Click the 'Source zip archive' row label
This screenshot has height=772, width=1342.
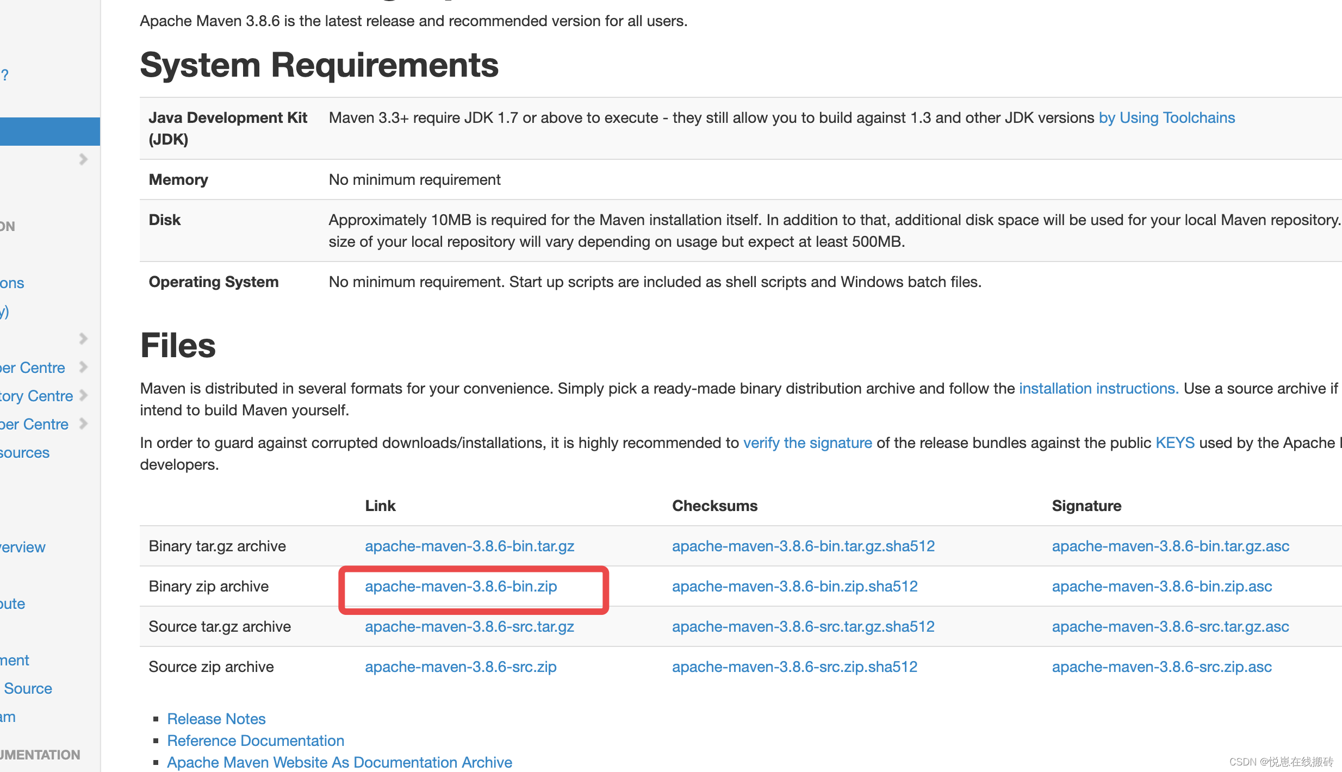pos(211,667)
